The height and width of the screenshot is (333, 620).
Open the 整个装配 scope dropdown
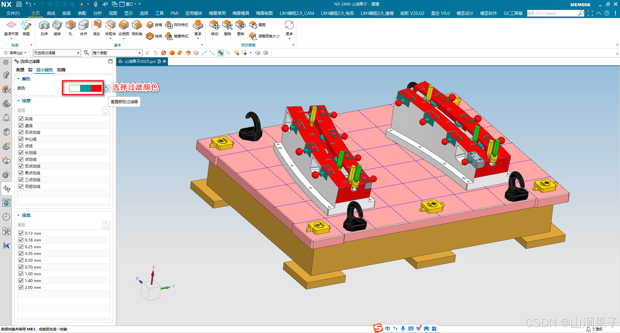pyautogui.click(x=117, y=53)
